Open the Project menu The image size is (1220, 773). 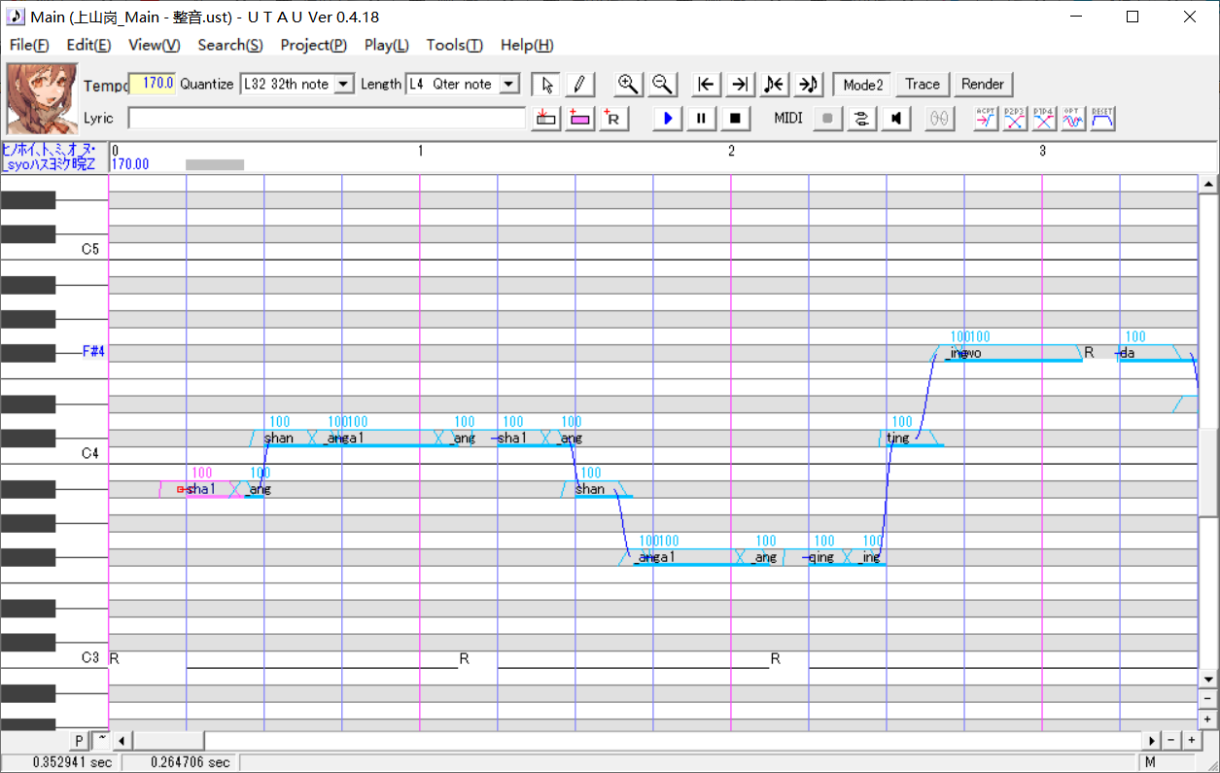tap(313, 45)
